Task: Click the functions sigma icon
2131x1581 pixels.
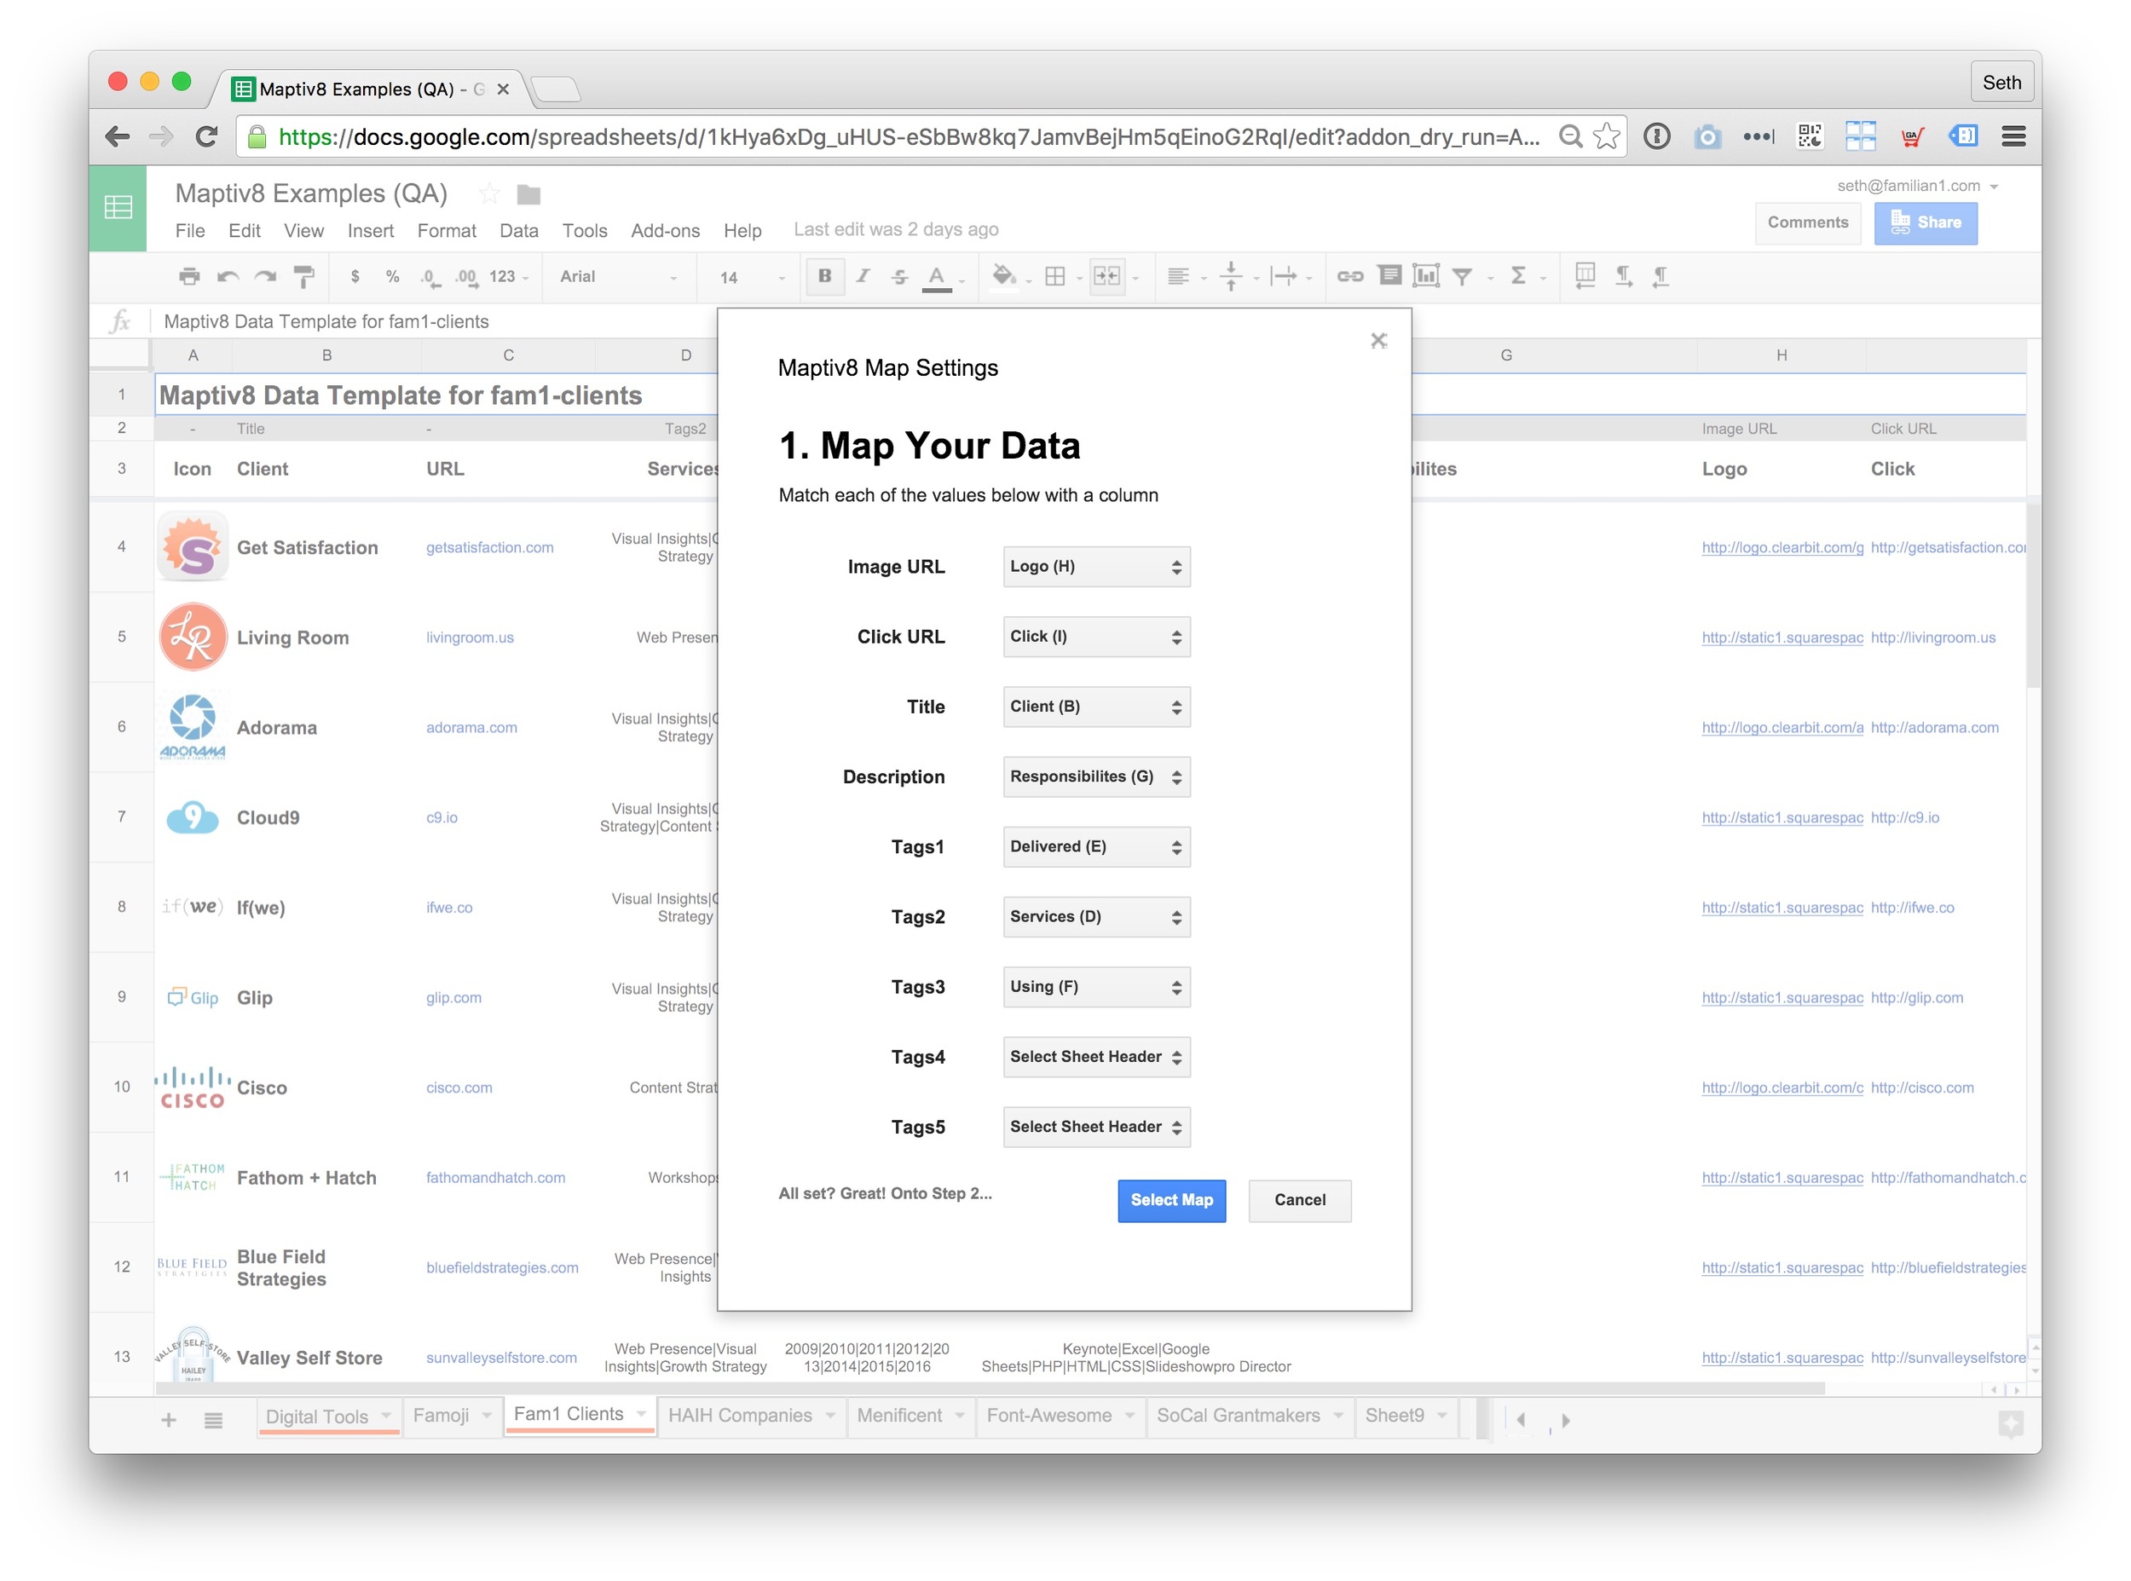Action: click(1517, 275)
